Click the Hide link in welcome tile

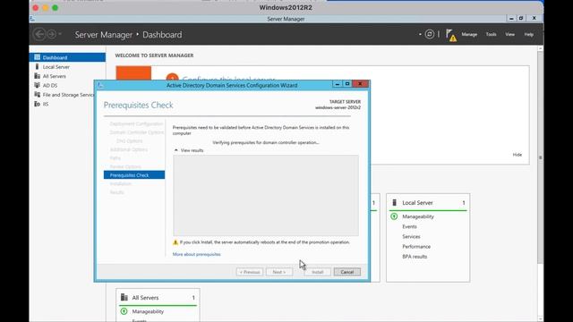517,155
